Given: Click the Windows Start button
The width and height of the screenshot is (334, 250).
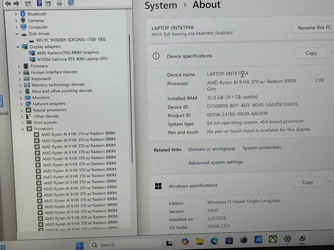Looking at the screenshot, I should click(x=79, y=245).
